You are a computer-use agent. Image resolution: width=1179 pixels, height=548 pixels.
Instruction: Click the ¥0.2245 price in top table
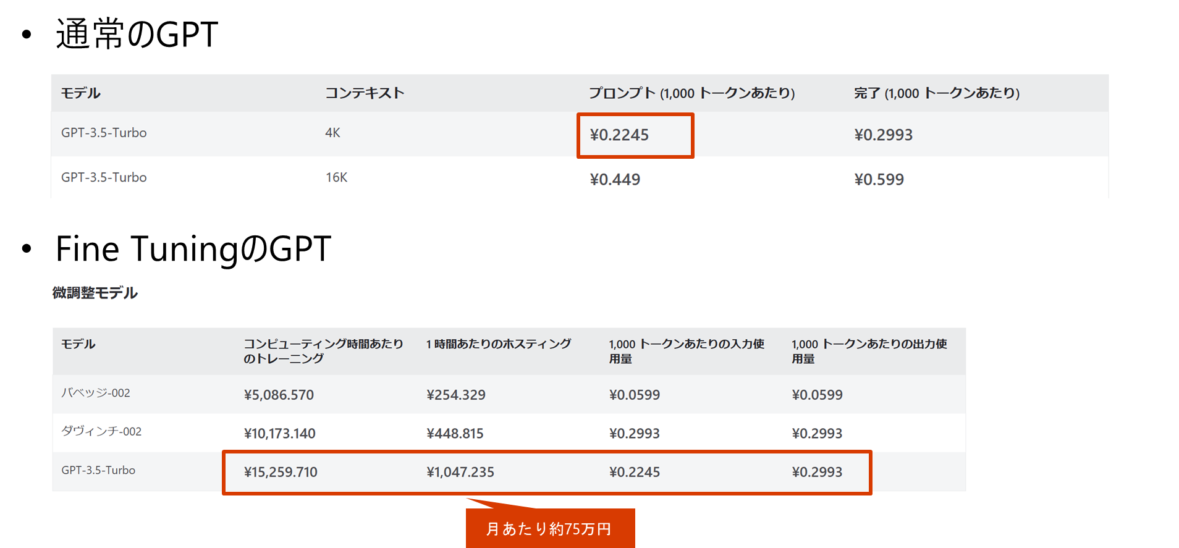point(619,135)
